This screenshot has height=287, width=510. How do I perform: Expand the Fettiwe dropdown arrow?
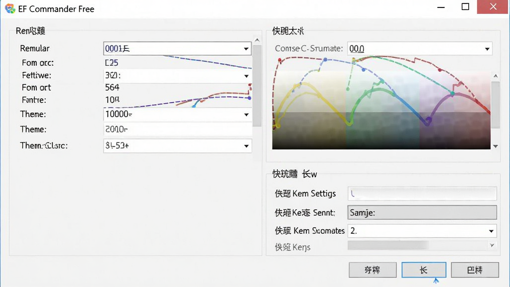coord(246,76)
